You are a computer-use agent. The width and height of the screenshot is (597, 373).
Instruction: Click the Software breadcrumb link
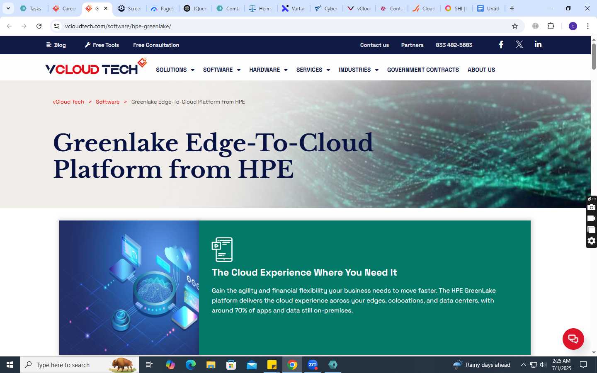[107, 102]
